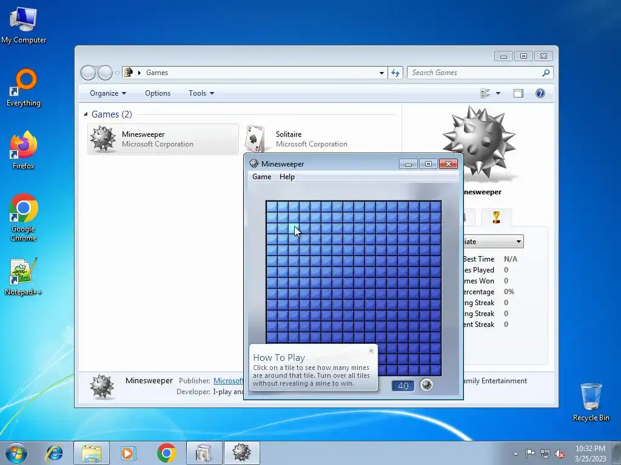Image resolution: width=621 pixels, height=465 pixels.
Task: Switch to the trophy statistics tab
Action: point(496,217)
